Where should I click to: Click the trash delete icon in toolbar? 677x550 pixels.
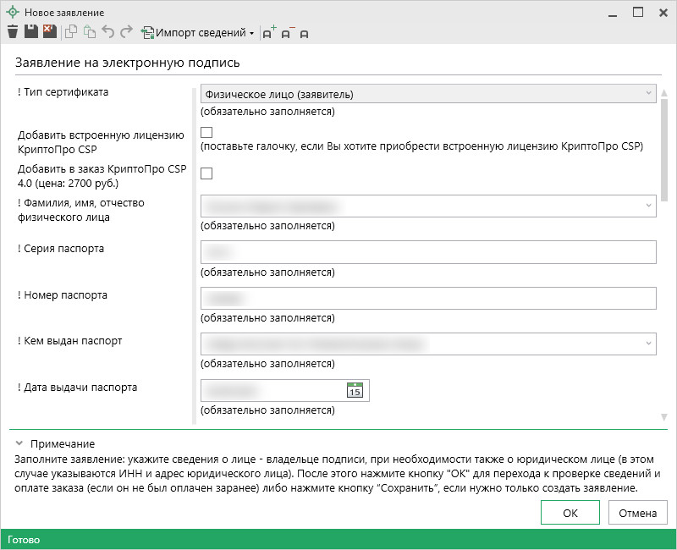coord(12,32)
